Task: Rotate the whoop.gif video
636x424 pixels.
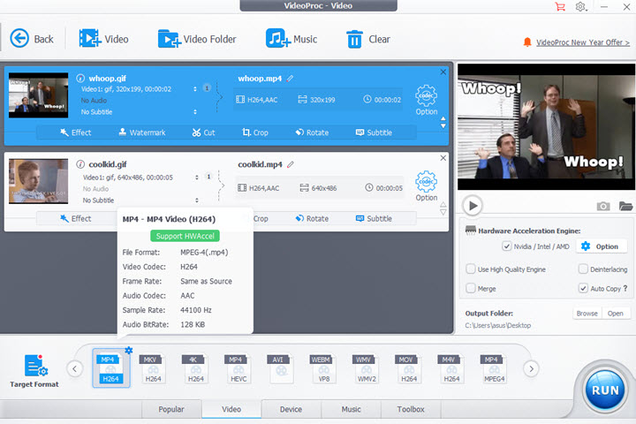Action: (312, 132)
